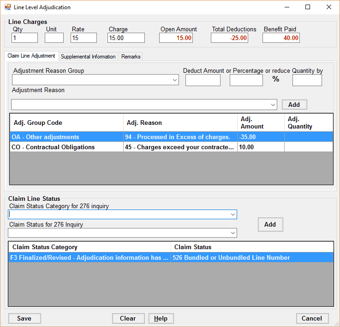The width and height of the screenshot is (340, 327).
Task: Switch to the Supplemental Information tab
Action: [88, 57]
